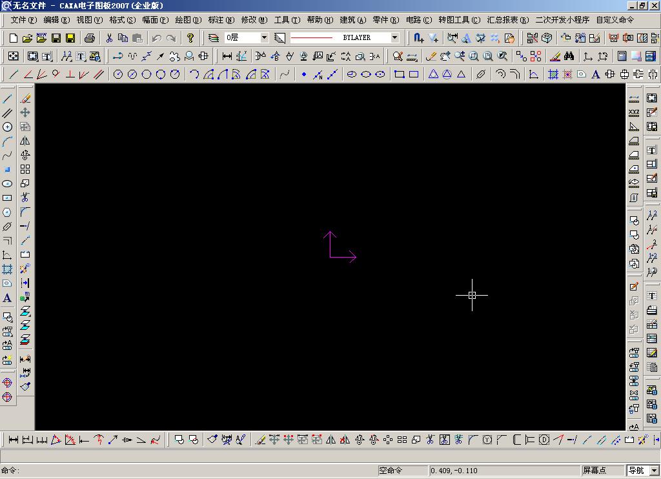The height and width of the screenshot is (479, 661).
Task: Open the 绘图(D) menu
Action: tap(188, 20)
